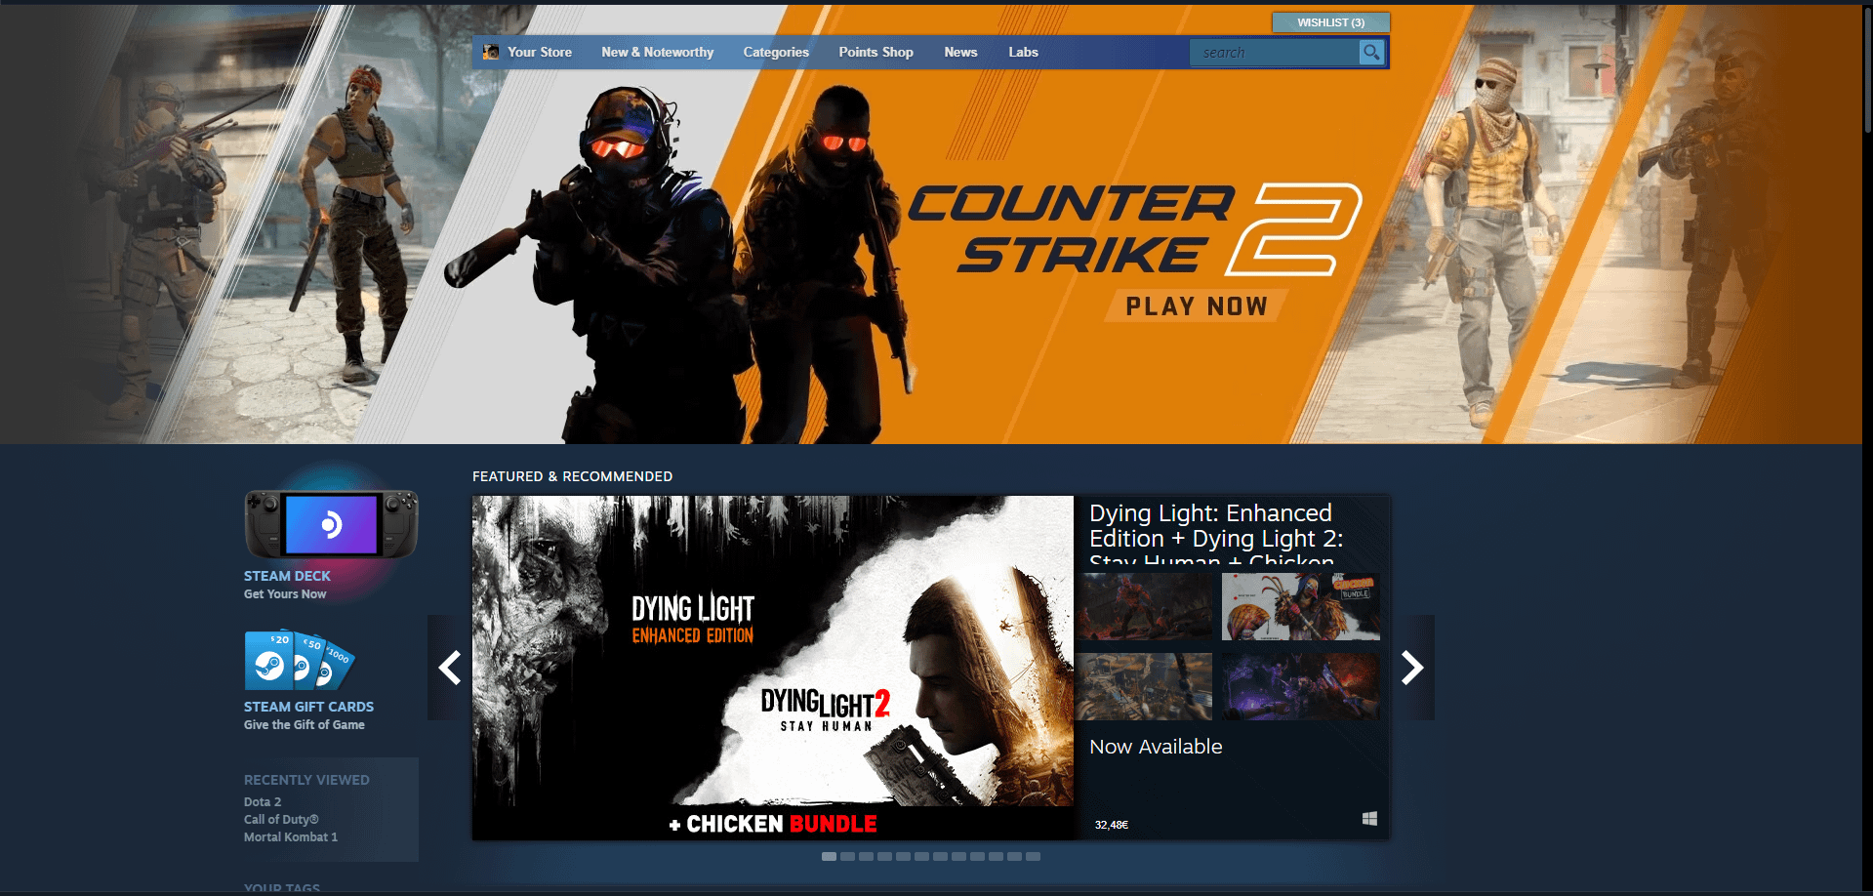Visit the Points Shop
This screenshot has width=1873, height=896.
point(875,52)
